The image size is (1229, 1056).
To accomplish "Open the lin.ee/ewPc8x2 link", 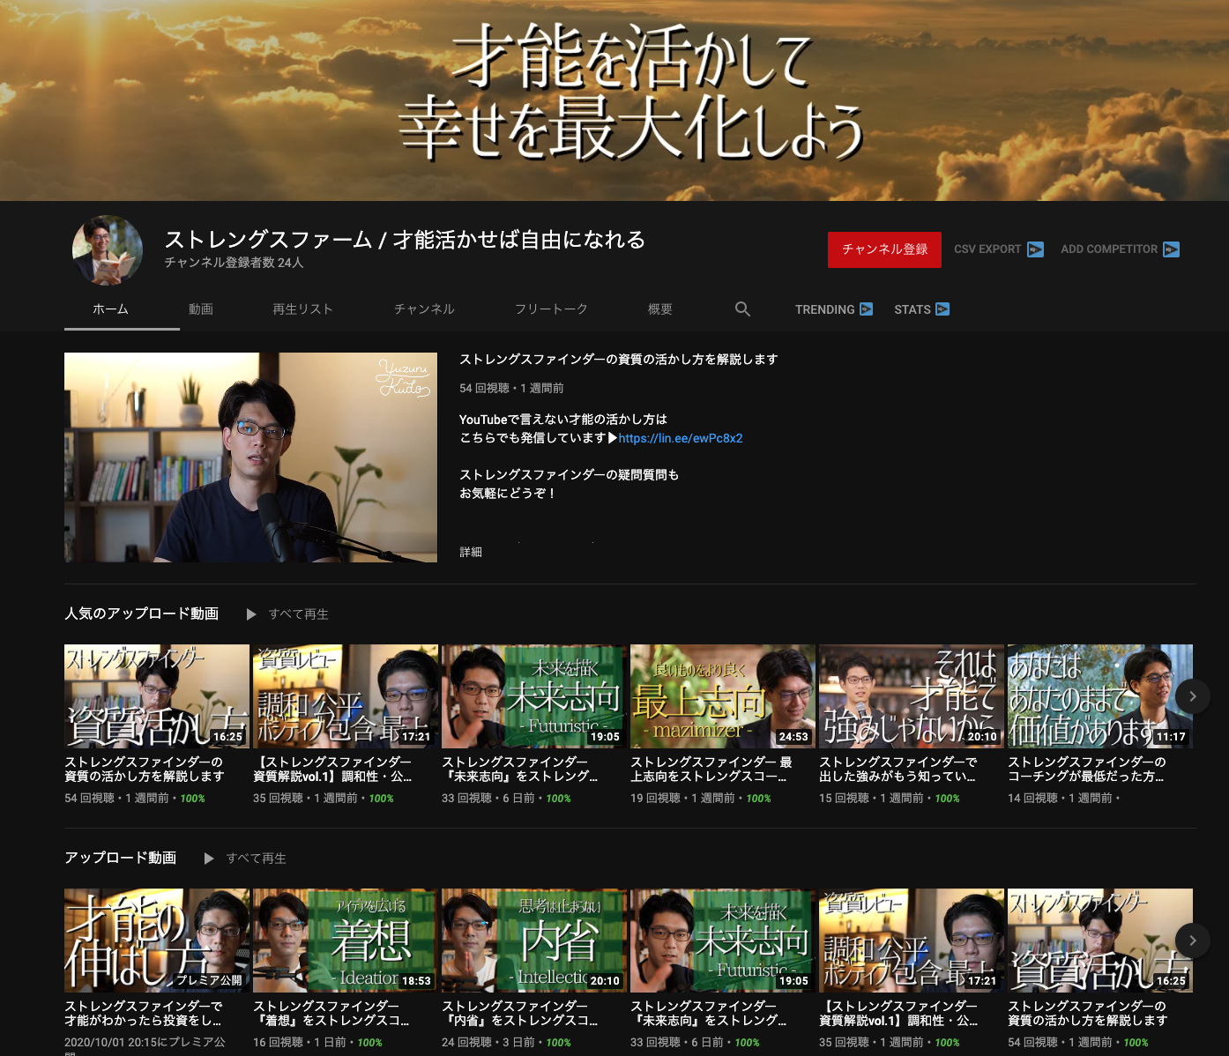I will pos(680,438).
